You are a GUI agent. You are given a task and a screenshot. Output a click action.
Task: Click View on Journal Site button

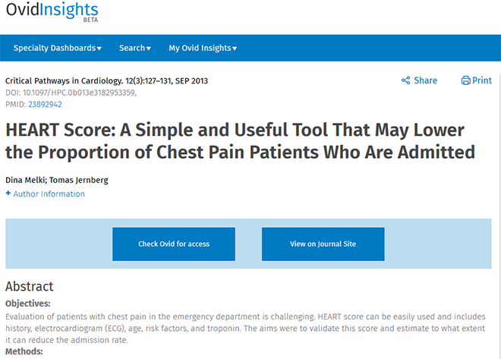tap(323, 244)
